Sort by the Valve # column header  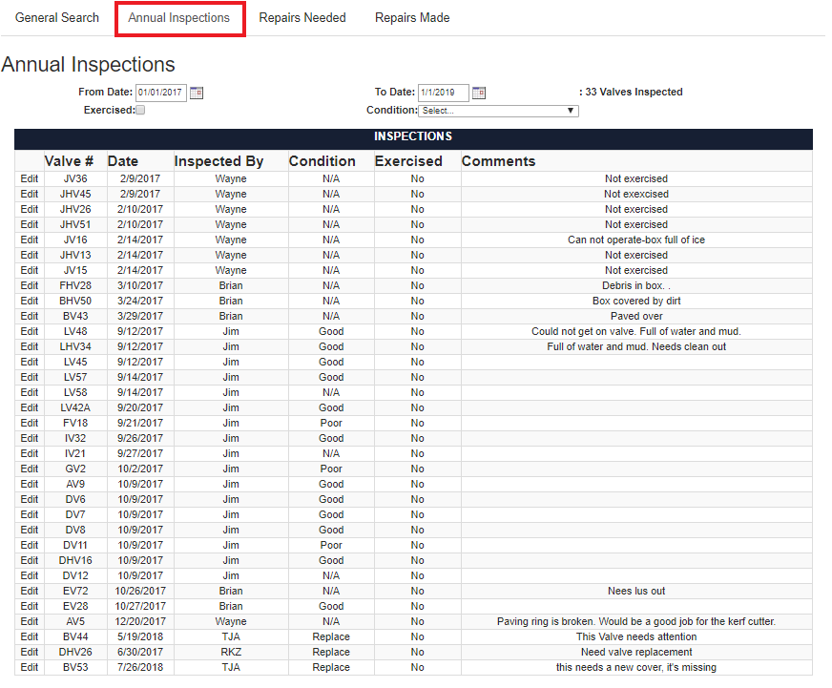click(69, 161)
